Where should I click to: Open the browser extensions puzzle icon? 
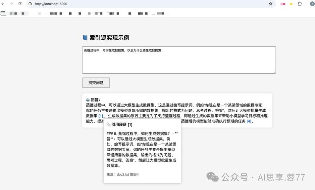[299, 4]
